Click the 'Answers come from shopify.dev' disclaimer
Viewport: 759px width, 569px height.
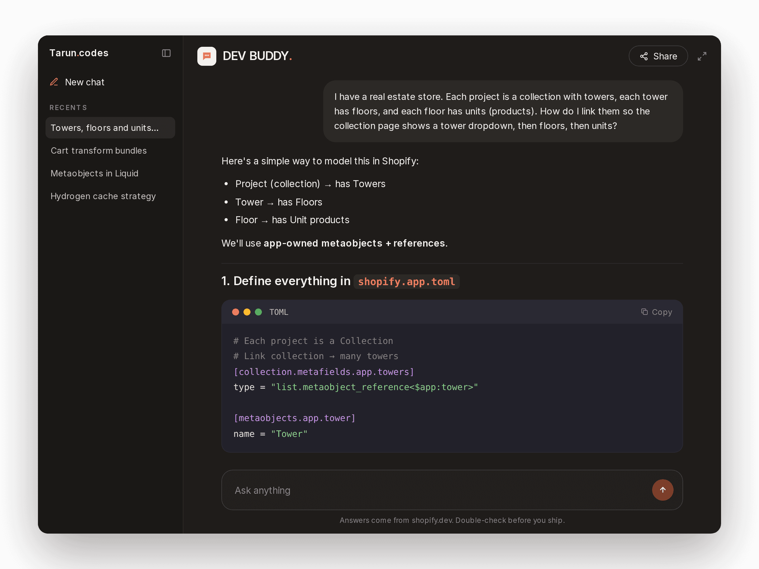(452, 520)
